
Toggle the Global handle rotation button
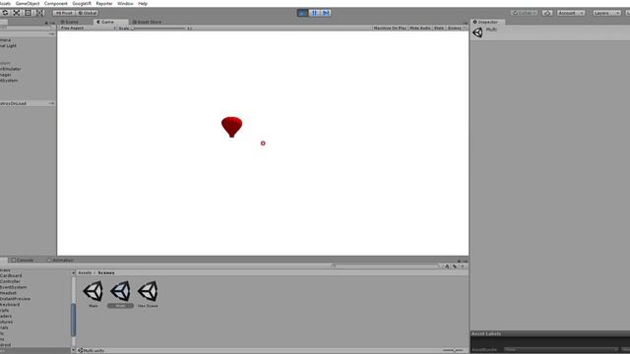tap(88, 13)
